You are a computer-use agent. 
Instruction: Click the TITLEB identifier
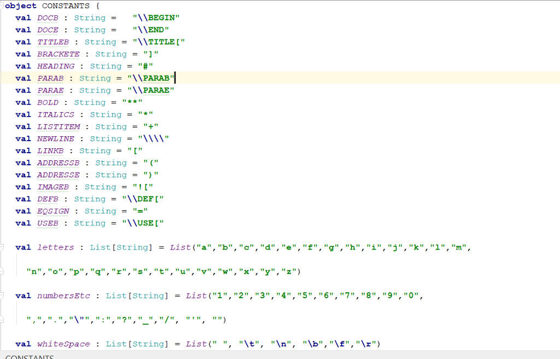(52, 42)
